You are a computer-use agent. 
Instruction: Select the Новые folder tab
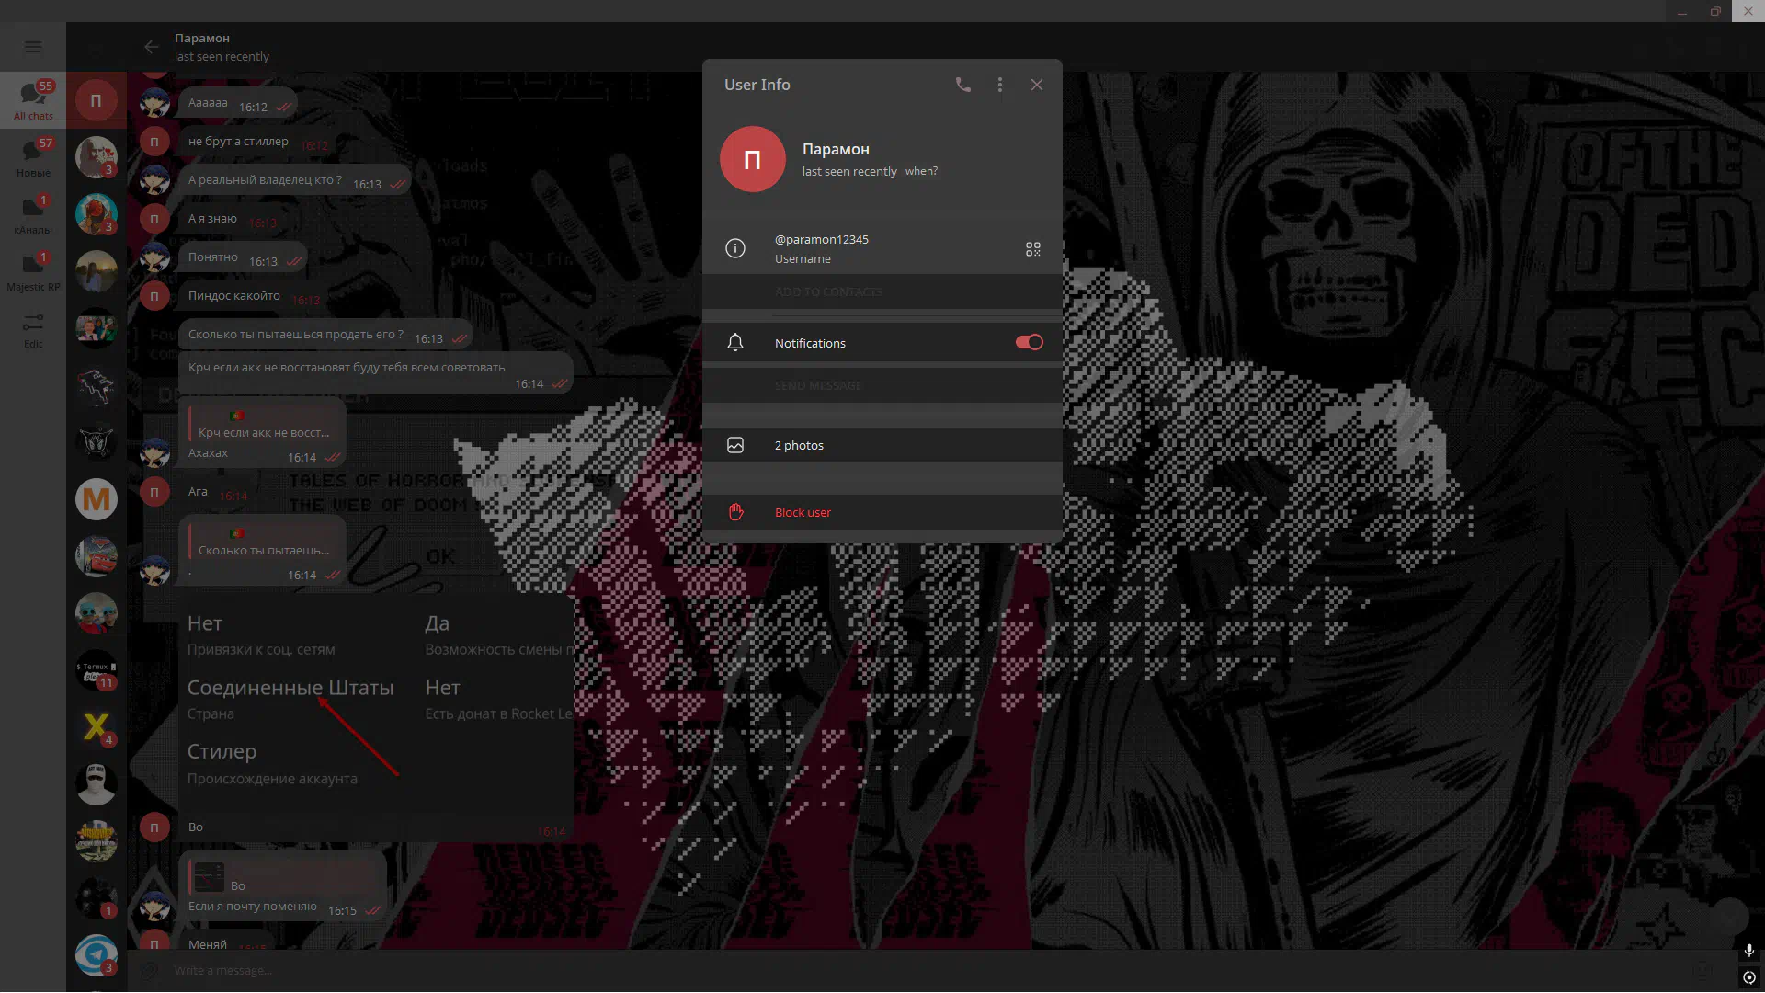33,156
